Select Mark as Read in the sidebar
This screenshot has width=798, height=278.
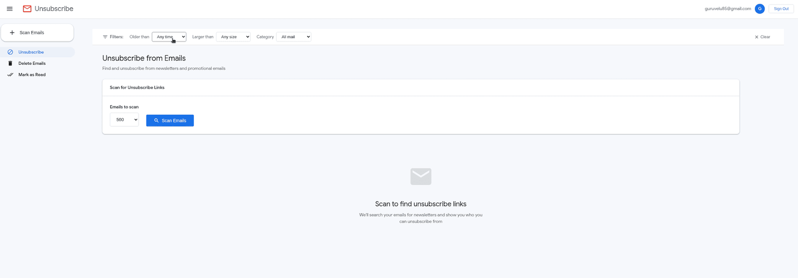[x=37, y=75]
